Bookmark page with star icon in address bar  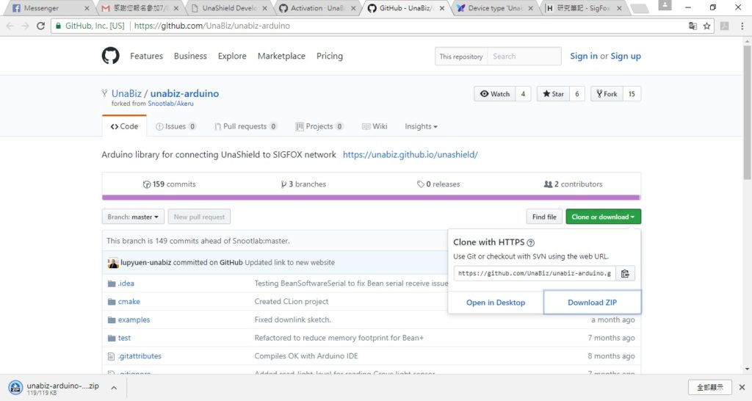[x=706, y=26]
